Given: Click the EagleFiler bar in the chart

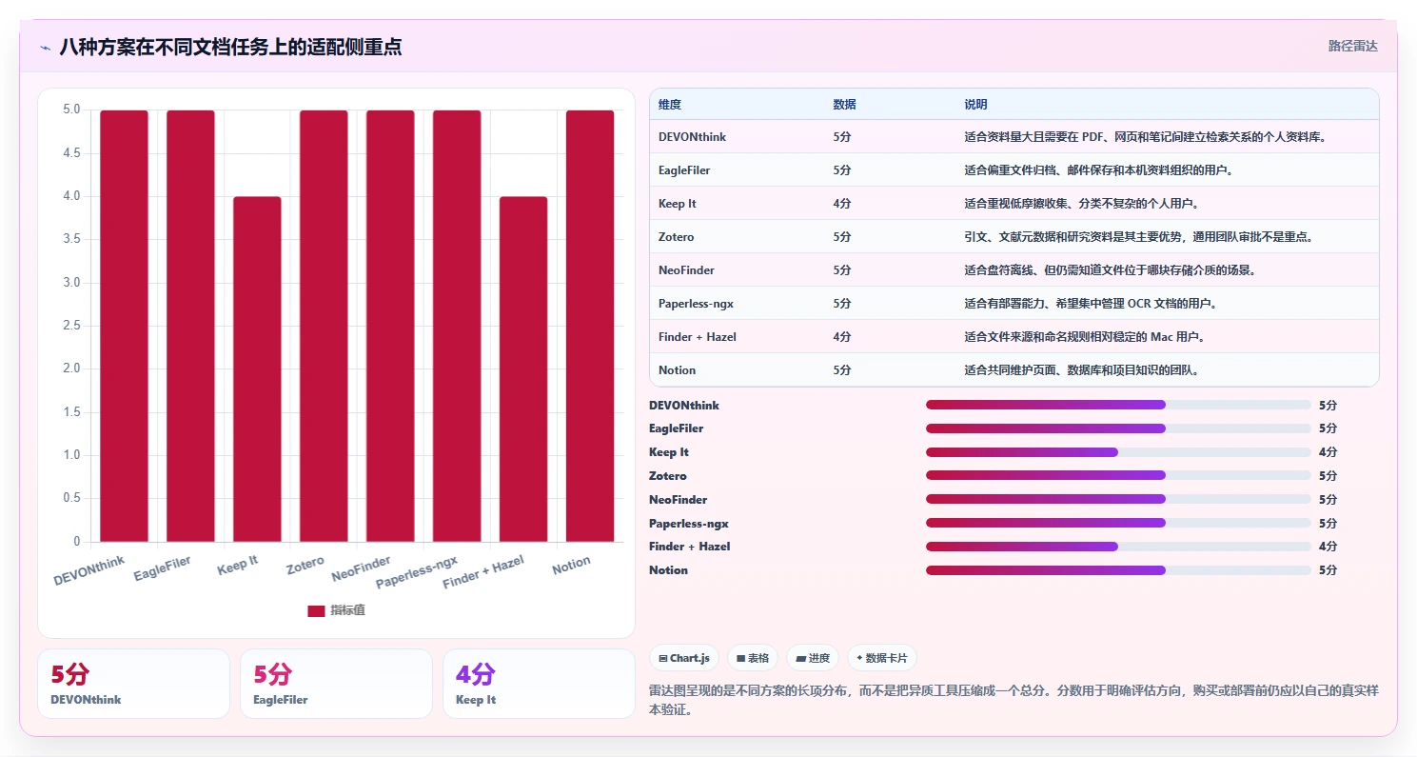Looking at the screenshot, I should click(190, 326).
